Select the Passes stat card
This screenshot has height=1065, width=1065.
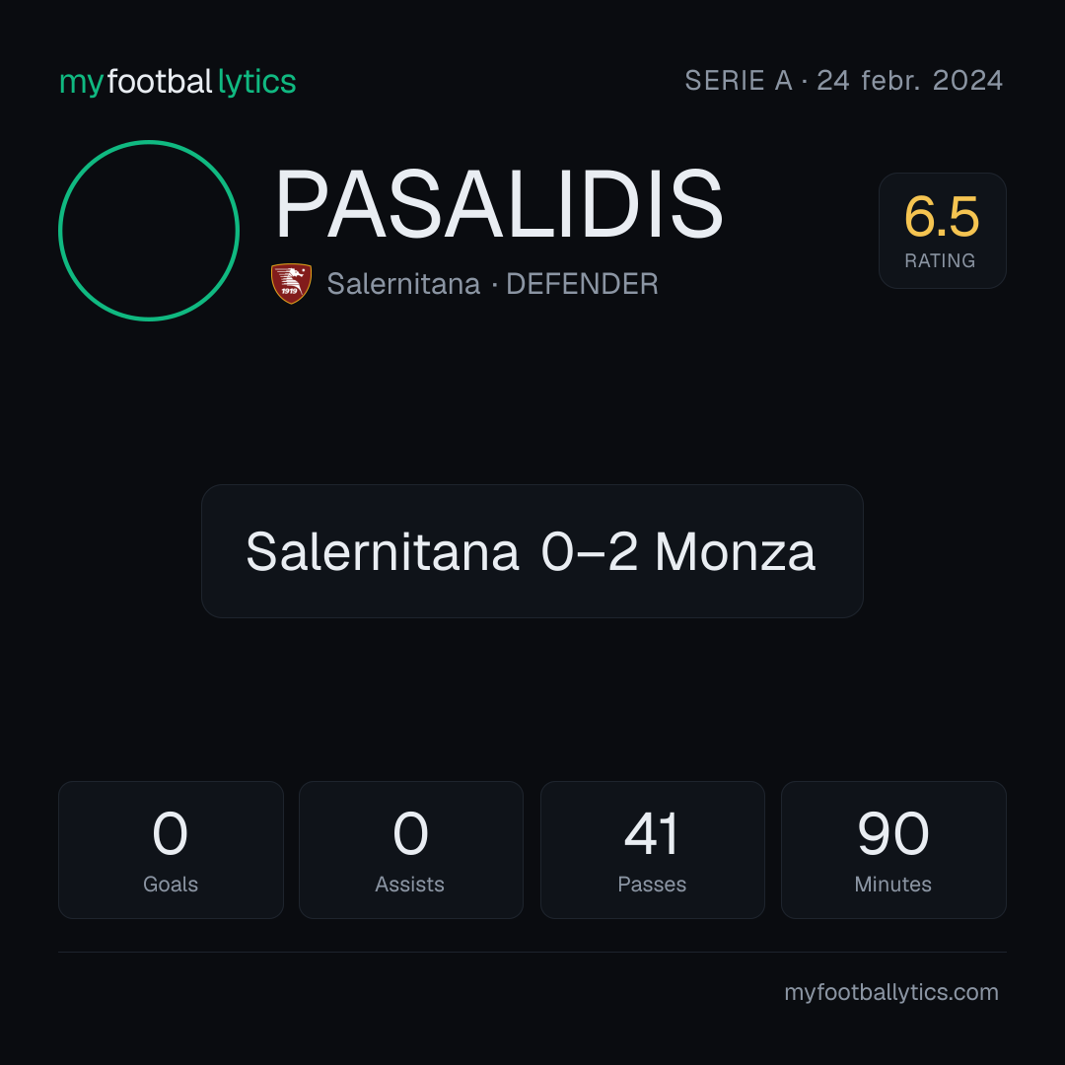[x=652, y=850]
